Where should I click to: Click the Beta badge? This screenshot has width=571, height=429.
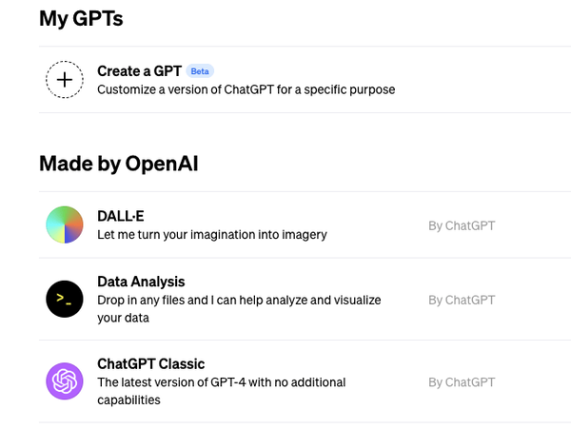coord(200,71)
